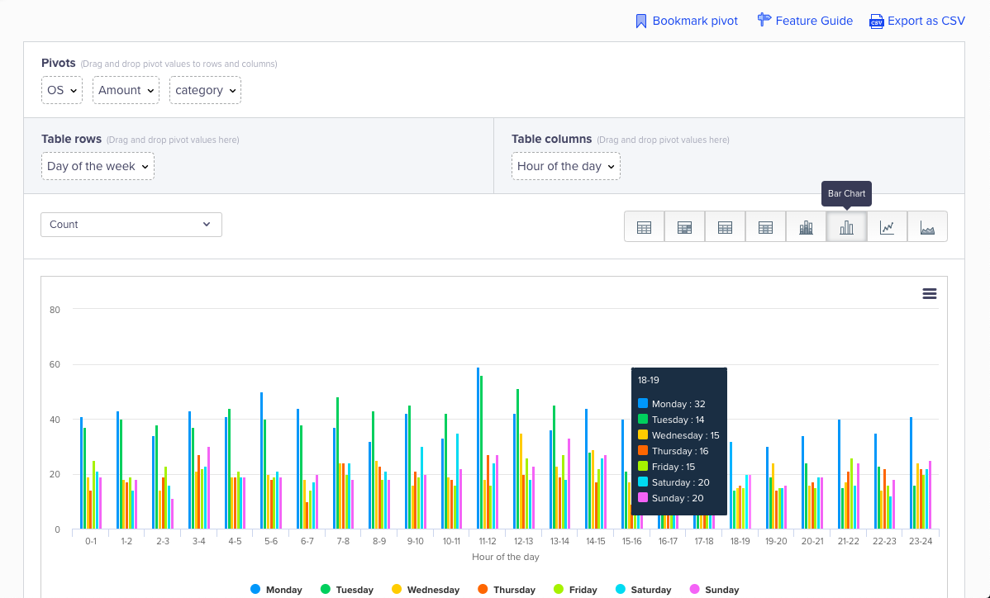Viewport: 990px width, 598px height.
Task: Click the tooltip row 'Sunday : 20'
Action: tap(670, 498)
